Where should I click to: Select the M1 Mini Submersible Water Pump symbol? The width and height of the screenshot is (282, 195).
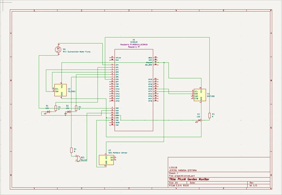tap(58, 49)
